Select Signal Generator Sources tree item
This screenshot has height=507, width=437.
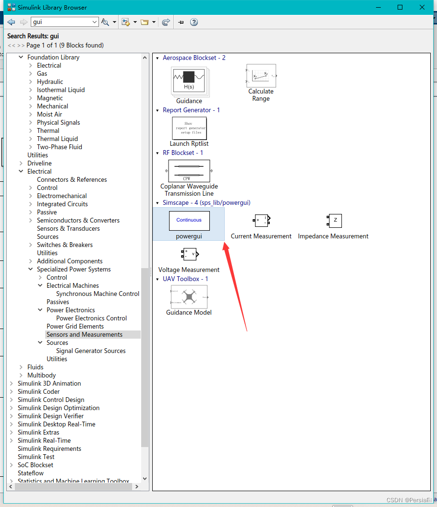[91, 351]
